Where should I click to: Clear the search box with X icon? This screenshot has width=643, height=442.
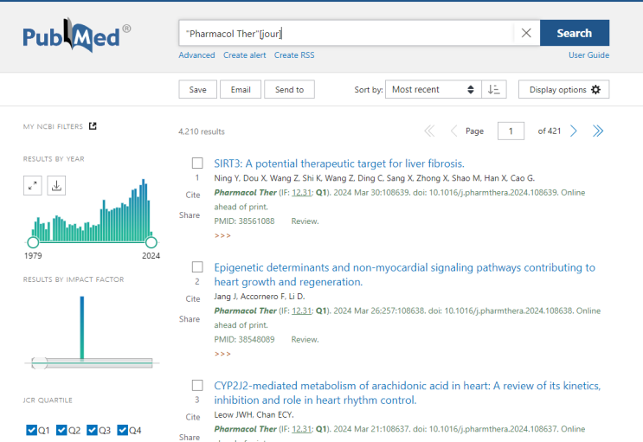(x=526, y=33)
